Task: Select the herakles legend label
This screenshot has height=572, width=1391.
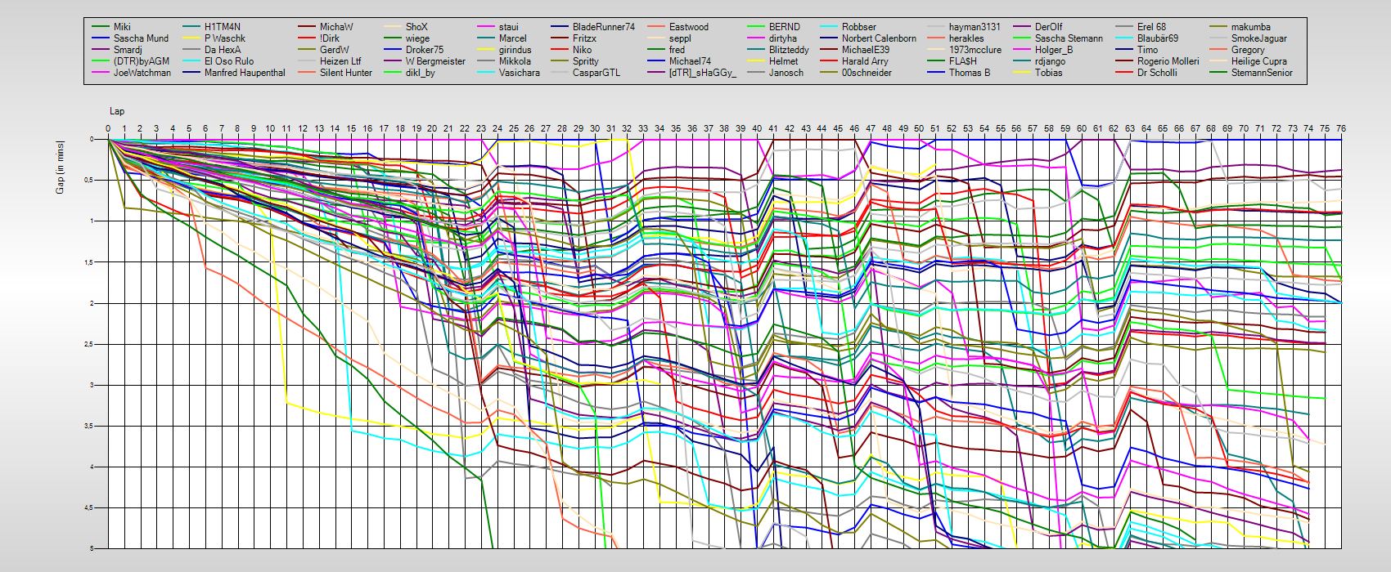Action: (966, 38)
